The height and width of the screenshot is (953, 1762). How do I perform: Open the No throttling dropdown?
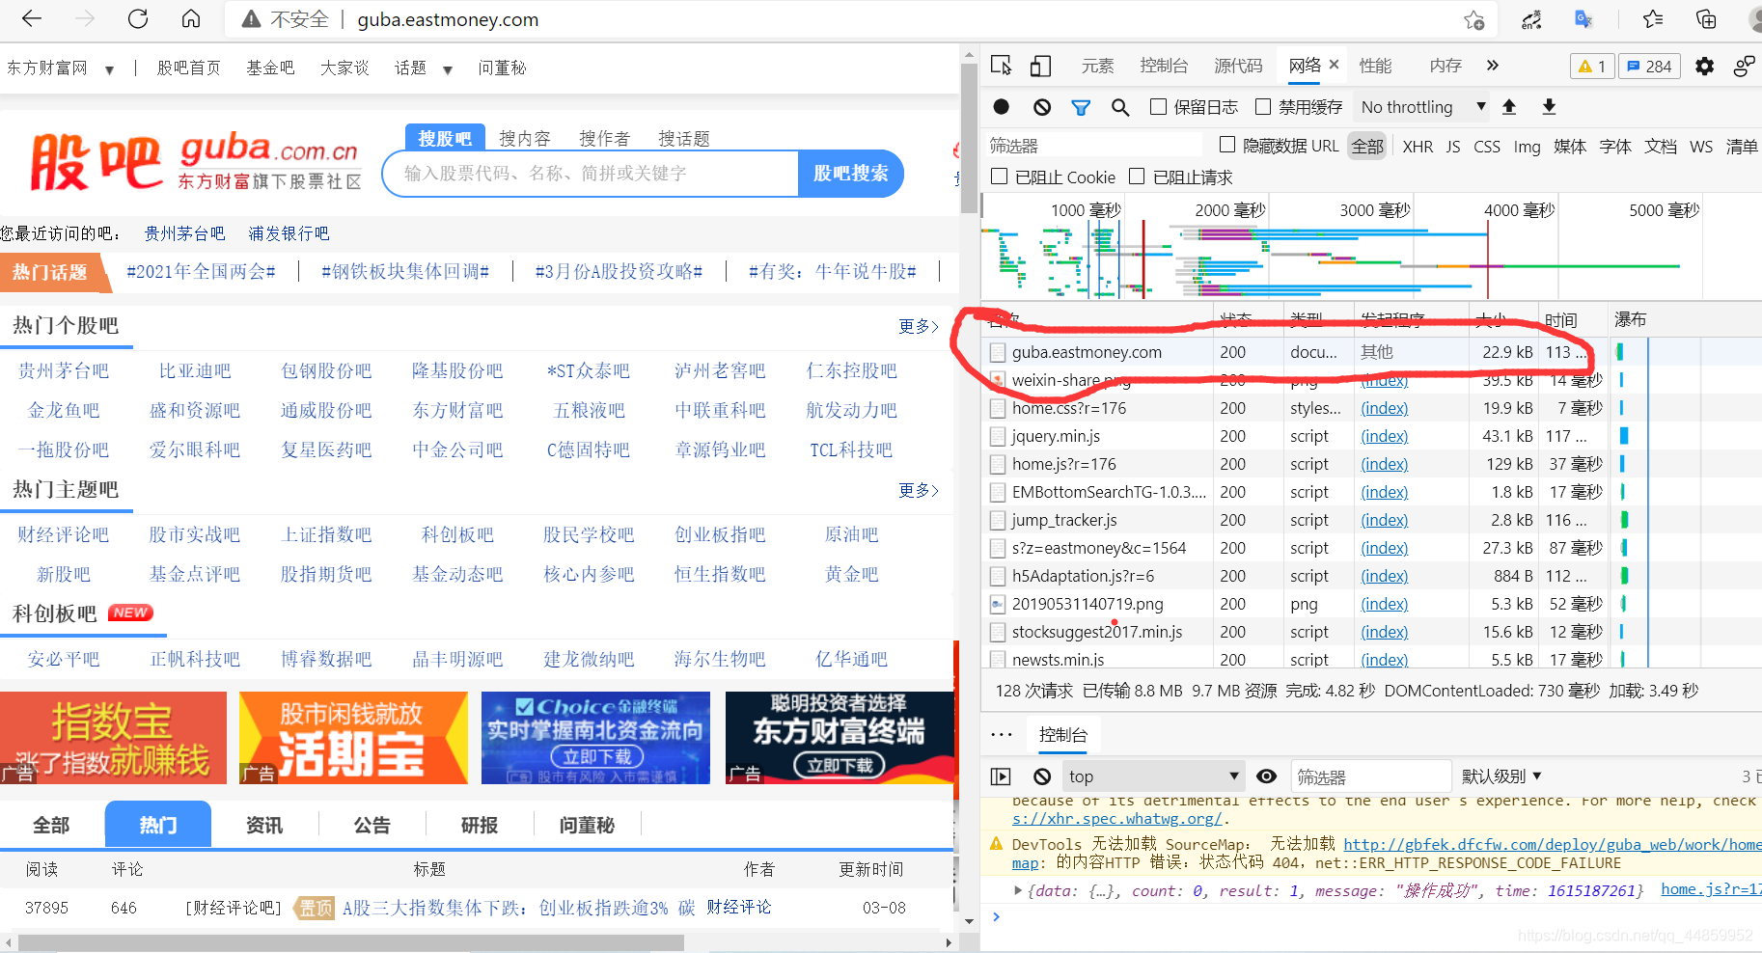click(x=1422, y=107)
